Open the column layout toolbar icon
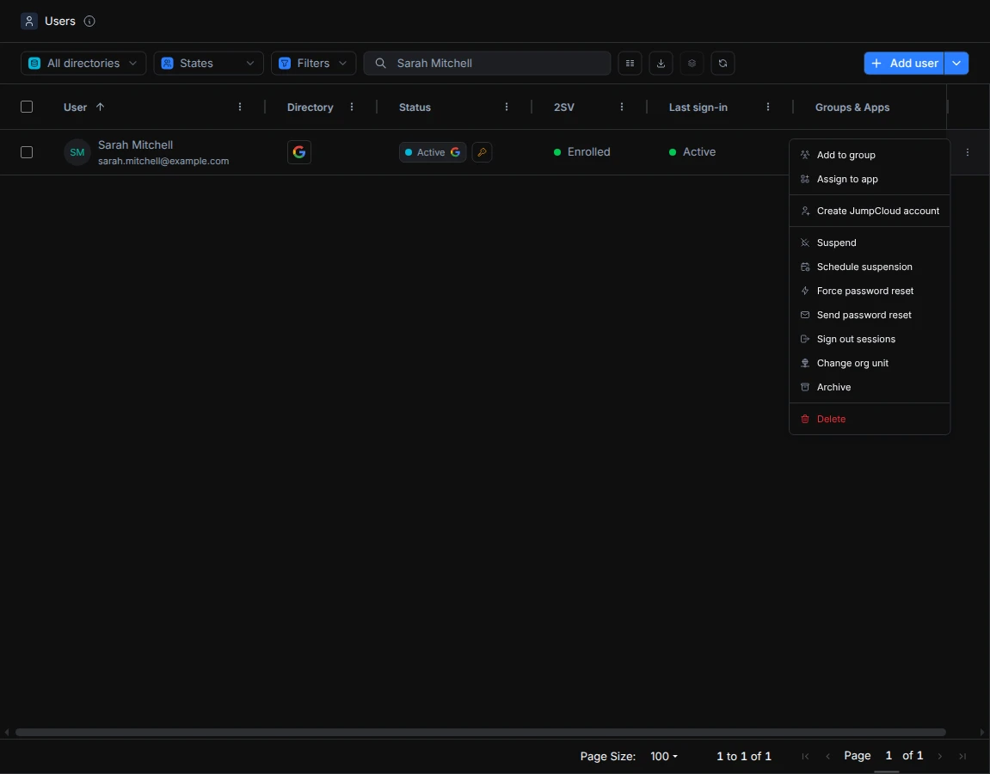This screenshot has height=774, width=990. tap(630, 63)
